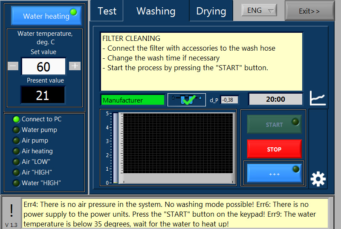Screen dimensions: 341x229
Task: Click the Water pump indicator light
Action: [x=16, y=130]
